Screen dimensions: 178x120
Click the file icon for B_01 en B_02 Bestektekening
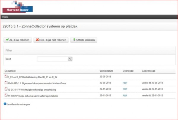point(6,77)
